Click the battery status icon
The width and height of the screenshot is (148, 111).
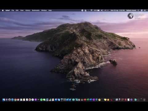(98, 10)
